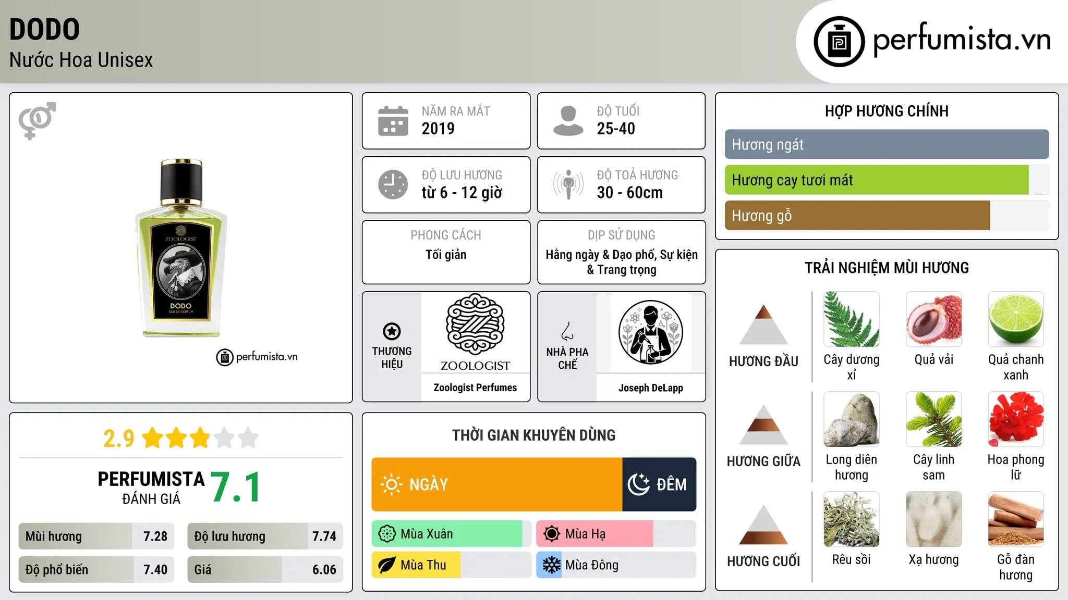Click the leaf icon for Mùa Thu

click(x=387, y=565)
